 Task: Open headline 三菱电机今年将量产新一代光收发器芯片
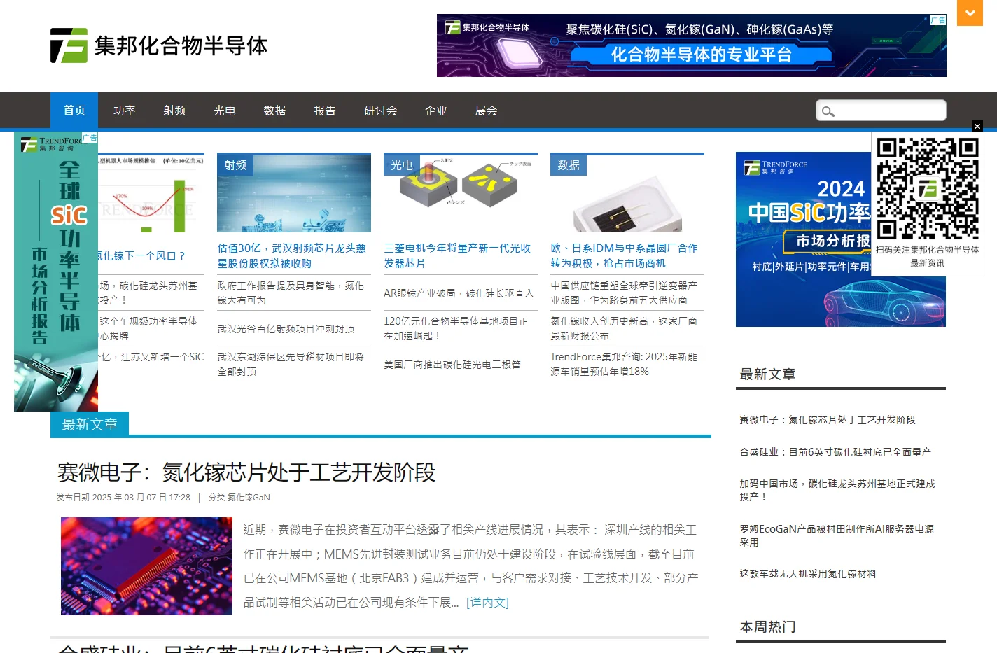pyautogui.click(x=457, y=255)
